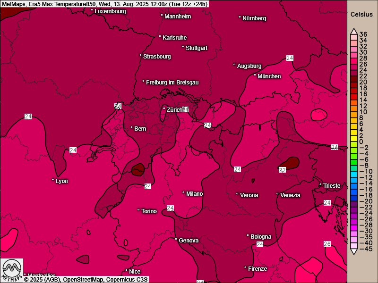
Task: Click the Nürnberg city label
Action: 254,18
